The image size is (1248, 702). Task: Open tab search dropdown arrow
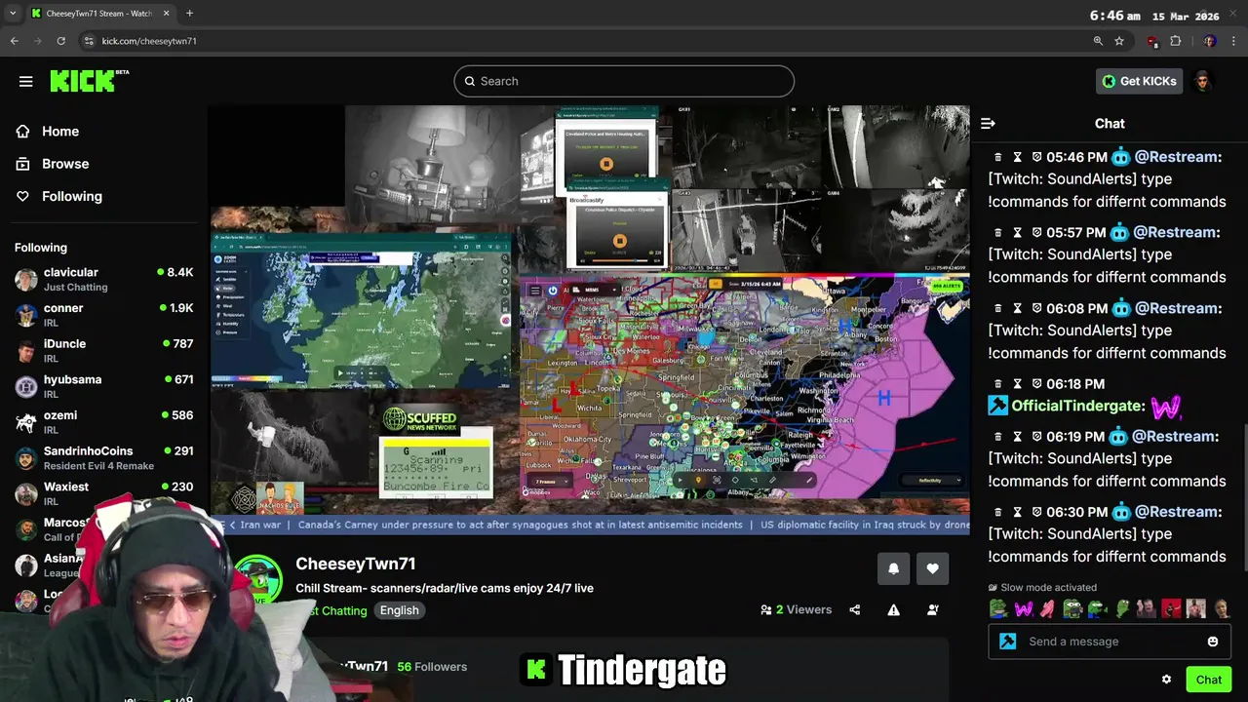click(x=12, y=14)
